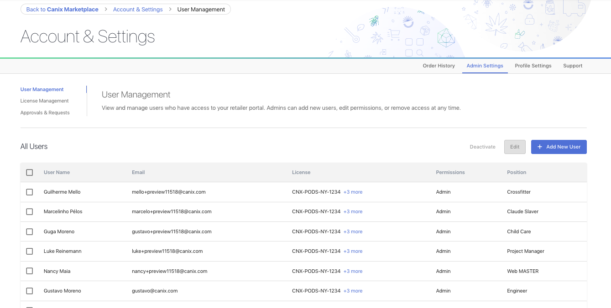Viewport: 611px width, 308px height.
Task: Follow the Back to Canix Marketplace link
Action: (x=62, y=9)
